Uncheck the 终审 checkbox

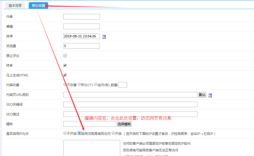point(65,66)
